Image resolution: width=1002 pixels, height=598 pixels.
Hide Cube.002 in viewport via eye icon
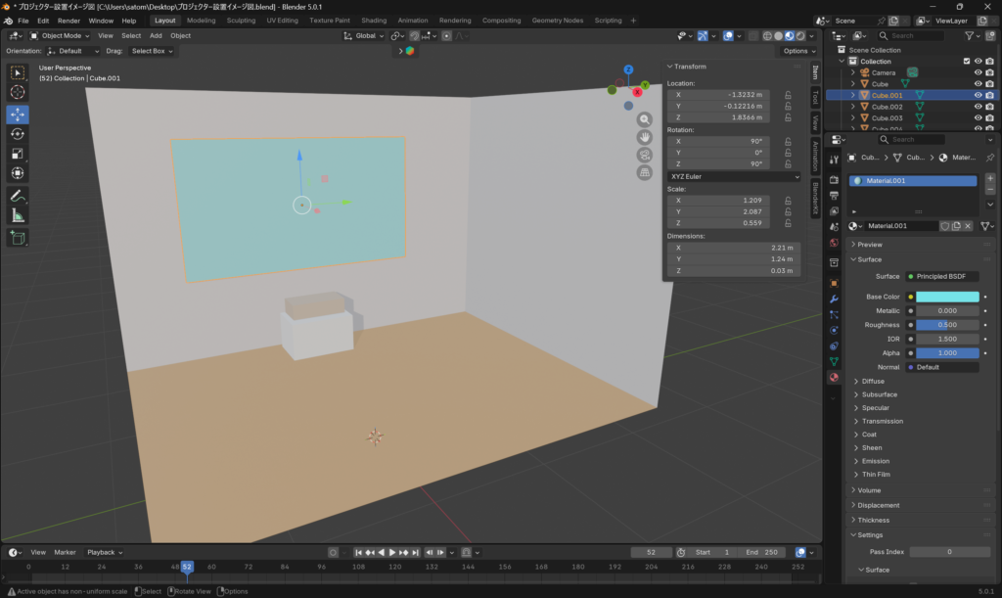click(x=978, y=106)
